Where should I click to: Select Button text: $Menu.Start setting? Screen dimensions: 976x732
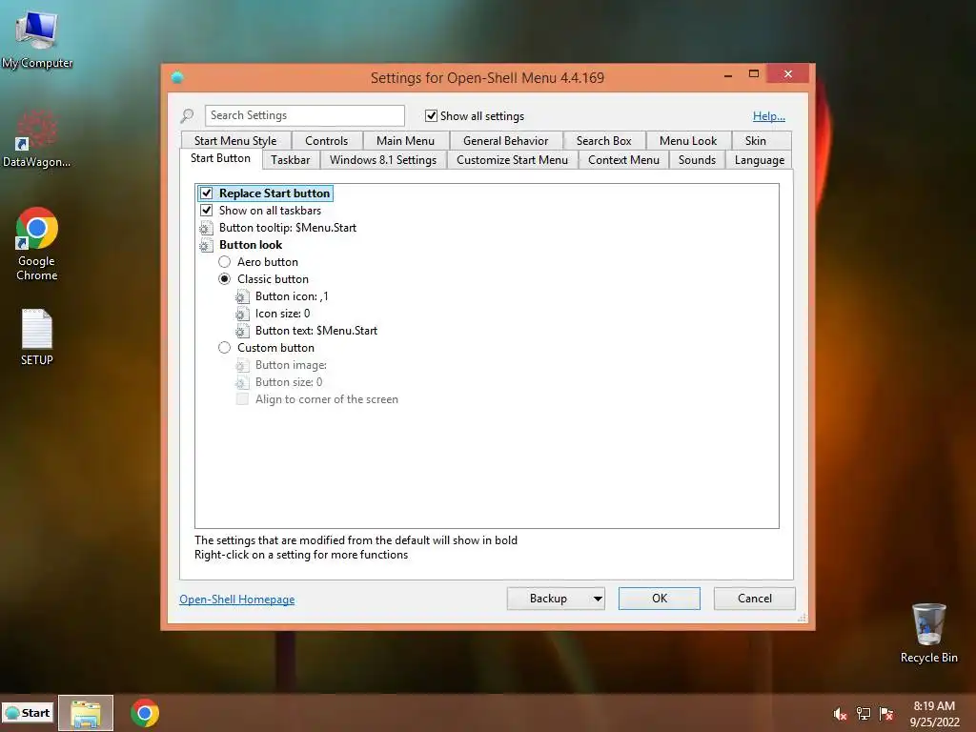click(316, 331)
